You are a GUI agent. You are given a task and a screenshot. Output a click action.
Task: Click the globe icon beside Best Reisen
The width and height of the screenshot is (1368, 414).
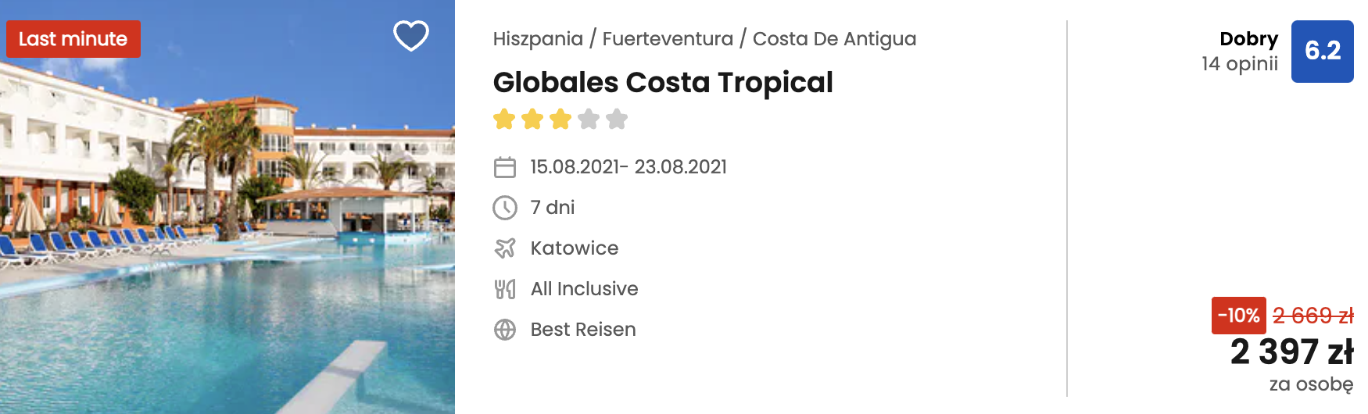(x=505, y=330)
